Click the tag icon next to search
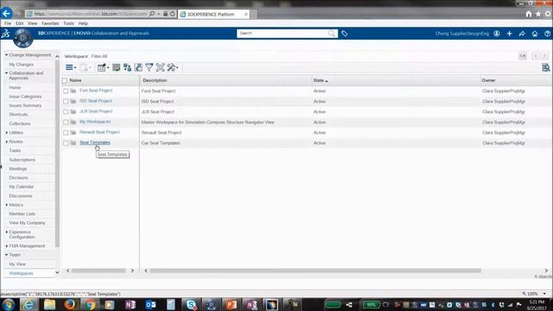The height and width of the screenshot is (311, 553). coord(345,34)
